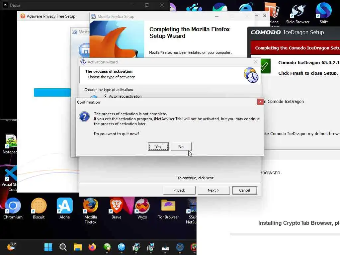Cancel the Activation wizard
340x255 pixels.
tap(245, 190)
